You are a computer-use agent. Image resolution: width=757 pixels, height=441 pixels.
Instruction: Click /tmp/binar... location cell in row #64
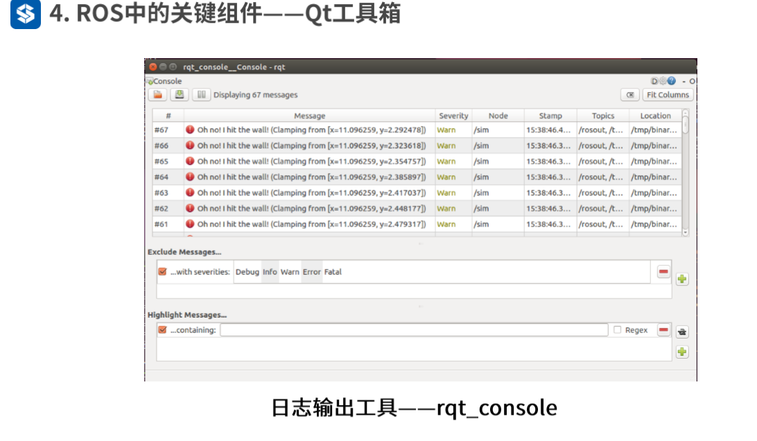654,177
